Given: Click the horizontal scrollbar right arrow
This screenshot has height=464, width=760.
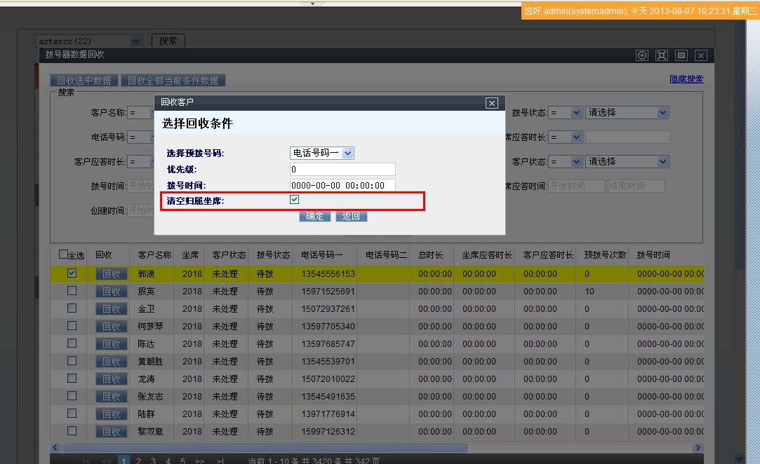Looking at the screenshot, I should pos(698,447).
